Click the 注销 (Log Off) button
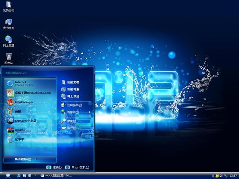The height and width of the screenshot is (179, 239). point(54,167)
